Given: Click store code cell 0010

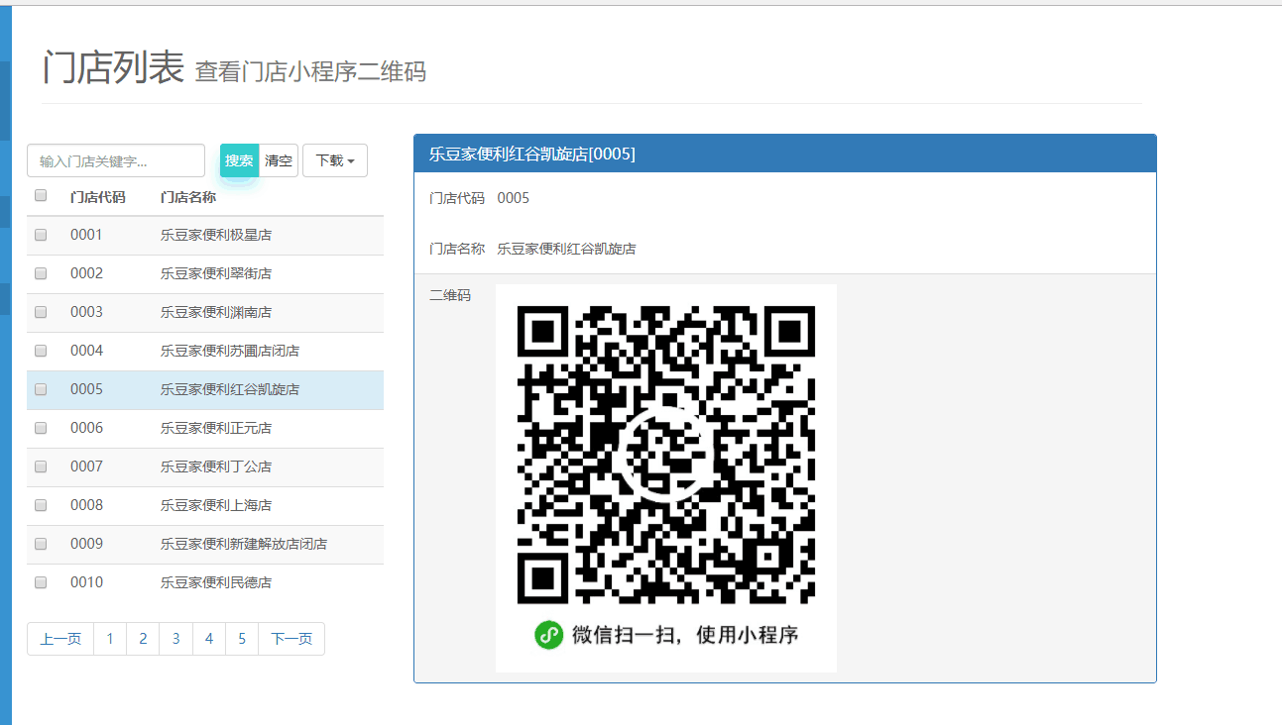Looking at the screenshot, I should (86, 582).
